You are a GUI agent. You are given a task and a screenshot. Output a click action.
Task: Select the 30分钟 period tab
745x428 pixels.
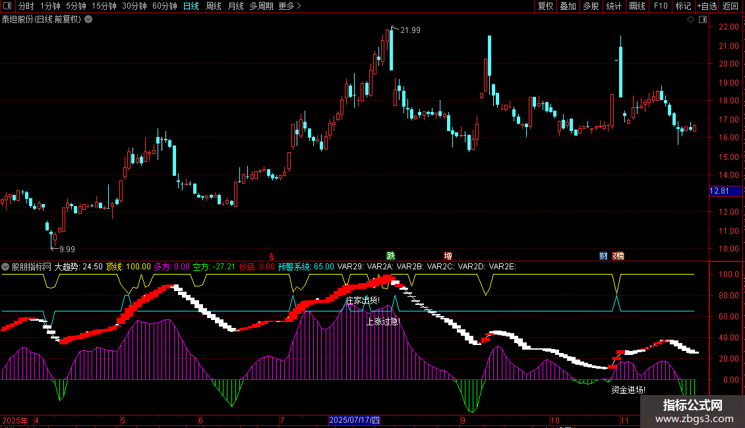point(134,6)
